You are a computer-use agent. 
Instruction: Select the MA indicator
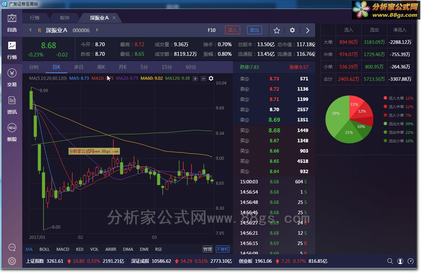point(29,249)
